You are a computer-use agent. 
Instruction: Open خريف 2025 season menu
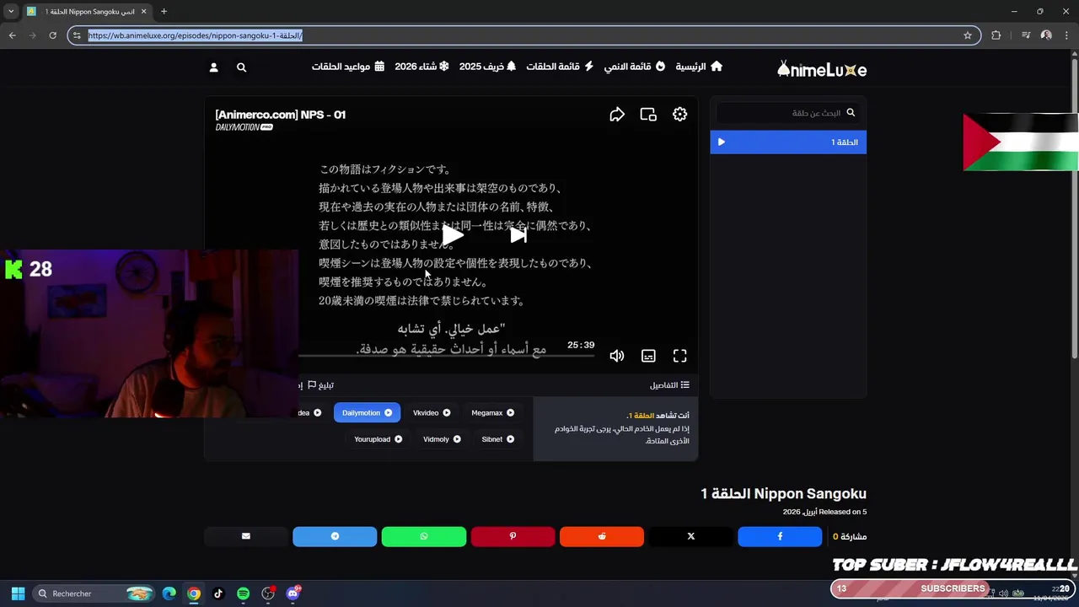[487, 67]
